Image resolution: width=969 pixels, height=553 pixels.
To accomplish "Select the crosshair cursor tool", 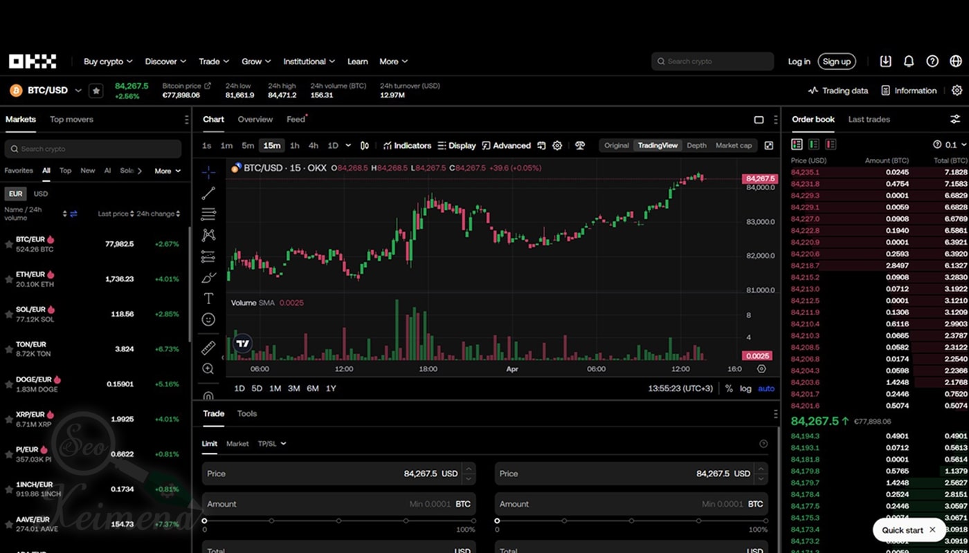I will coord(208,172).
